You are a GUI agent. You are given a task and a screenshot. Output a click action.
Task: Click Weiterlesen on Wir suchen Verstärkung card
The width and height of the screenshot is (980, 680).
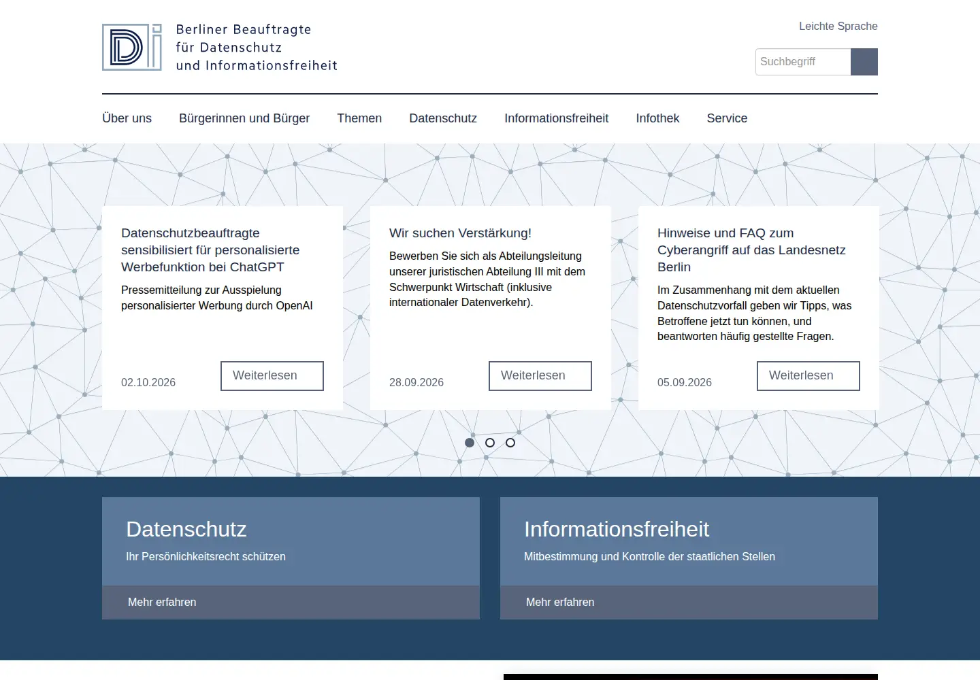tap(540, 376)
